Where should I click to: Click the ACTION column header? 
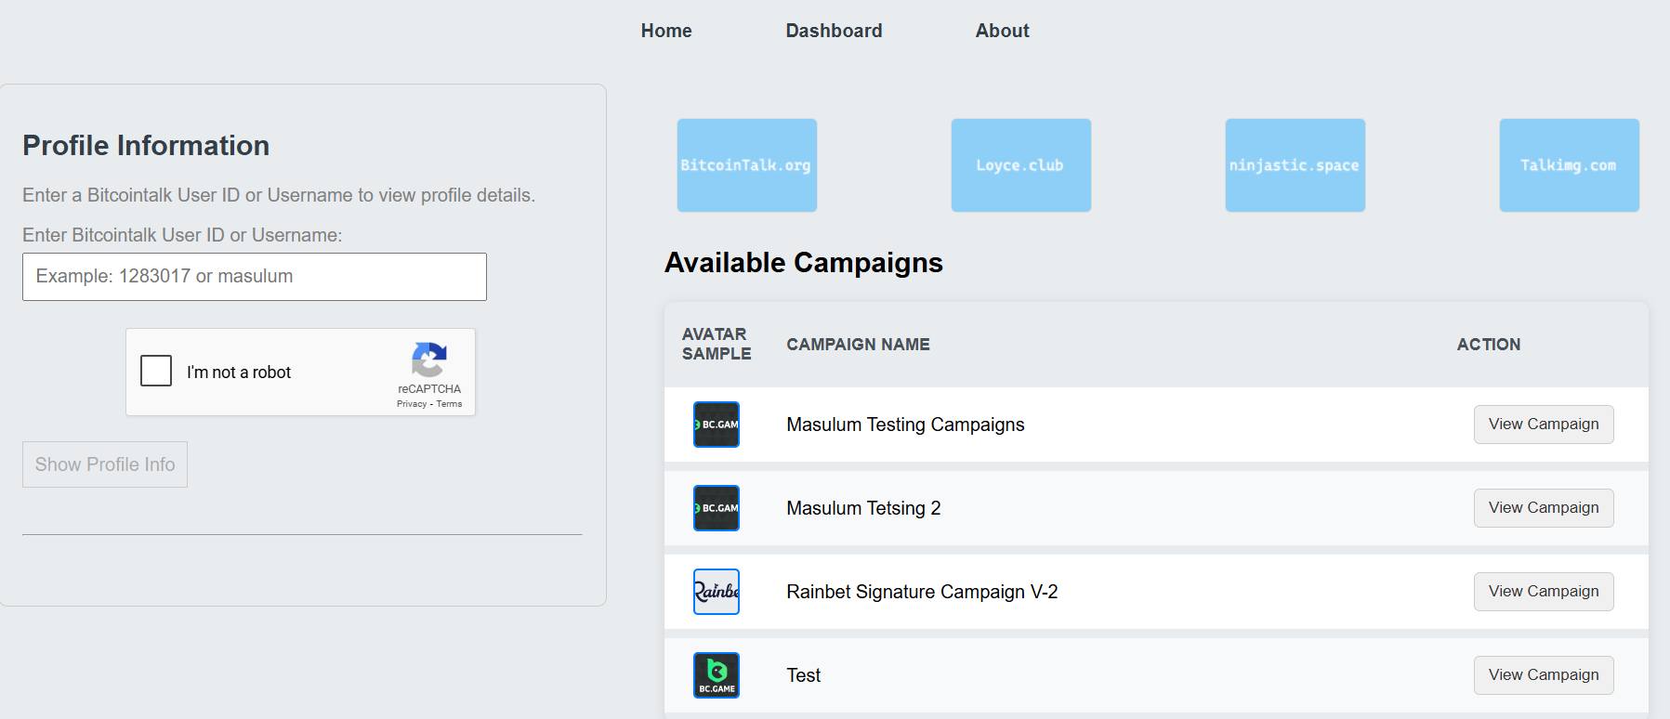coord(1489,345)
